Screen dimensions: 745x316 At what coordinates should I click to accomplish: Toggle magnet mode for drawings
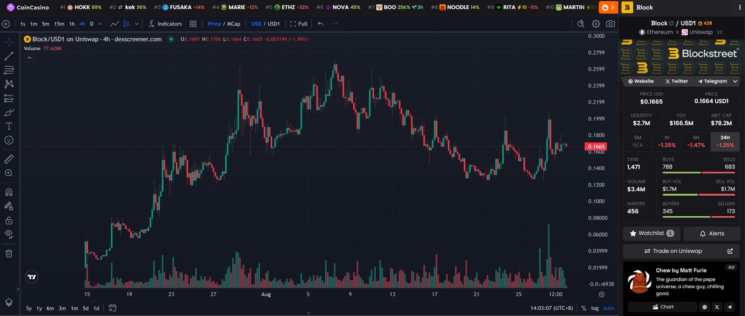click(9, 191)
